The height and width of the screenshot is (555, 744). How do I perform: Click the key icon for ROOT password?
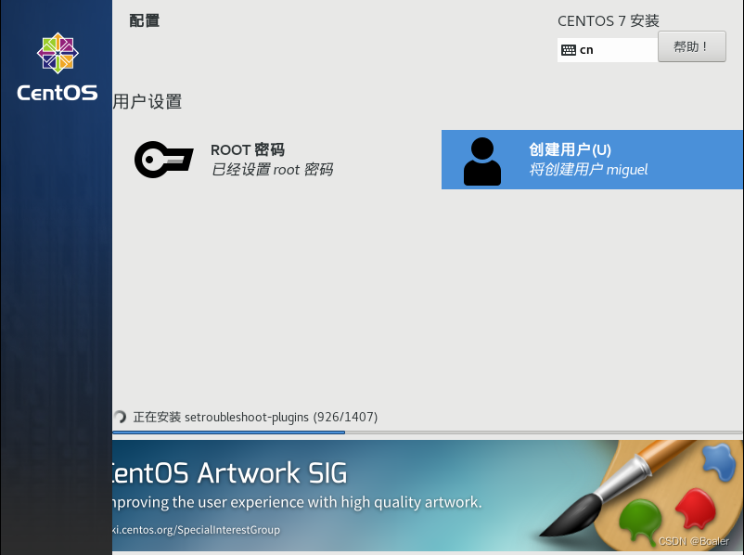[163, 160]
